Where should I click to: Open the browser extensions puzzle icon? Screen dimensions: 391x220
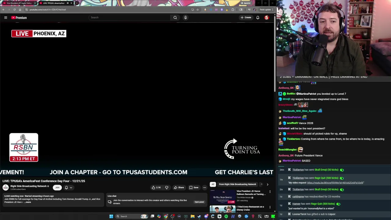tap(233, 9)
